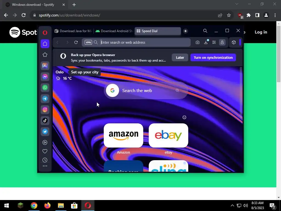
Task: Click the smiley feedback icon
Action: pyautogui.click(x=184, y=117)
